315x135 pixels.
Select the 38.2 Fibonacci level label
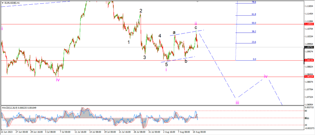coord(254,32)
